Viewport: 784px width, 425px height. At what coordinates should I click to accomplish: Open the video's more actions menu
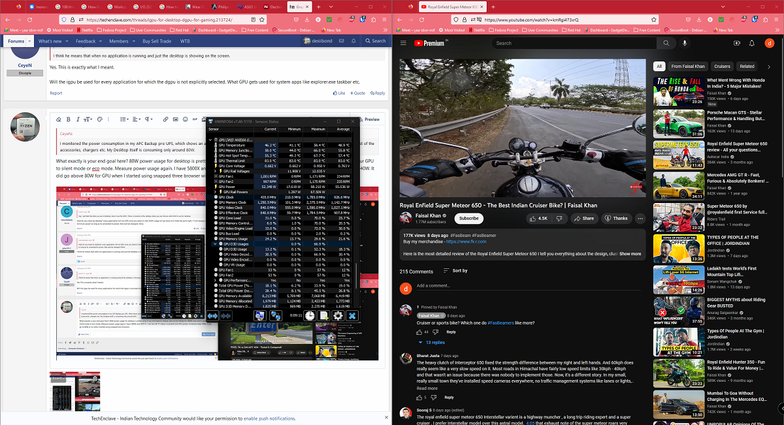(640, 218)
